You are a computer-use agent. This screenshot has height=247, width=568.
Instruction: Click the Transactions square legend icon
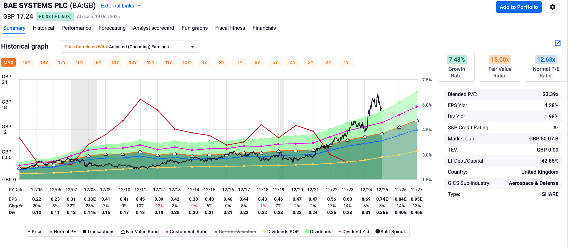(84, 232)
